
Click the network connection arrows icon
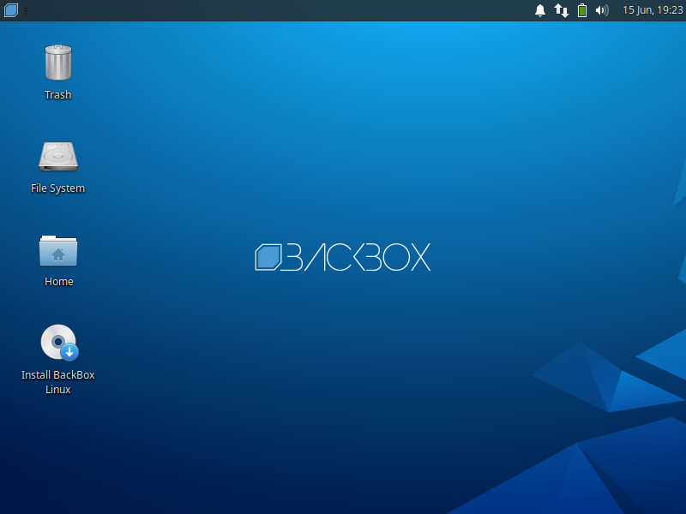click(562, 10)
